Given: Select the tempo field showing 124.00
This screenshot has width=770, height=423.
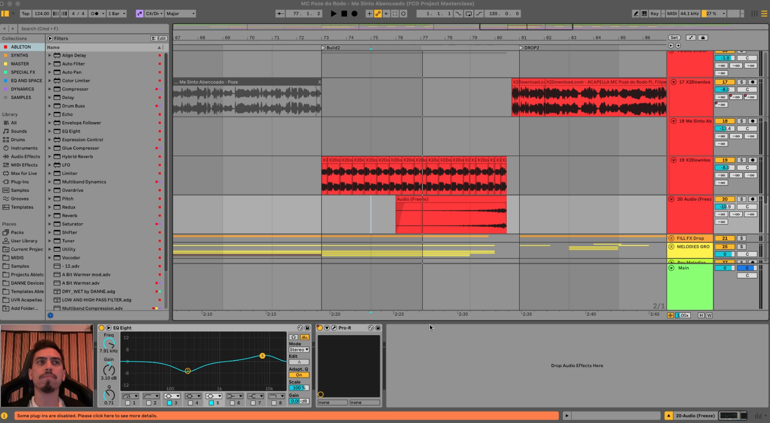Looking at the screenshot, I should click(x=42, y=13).
